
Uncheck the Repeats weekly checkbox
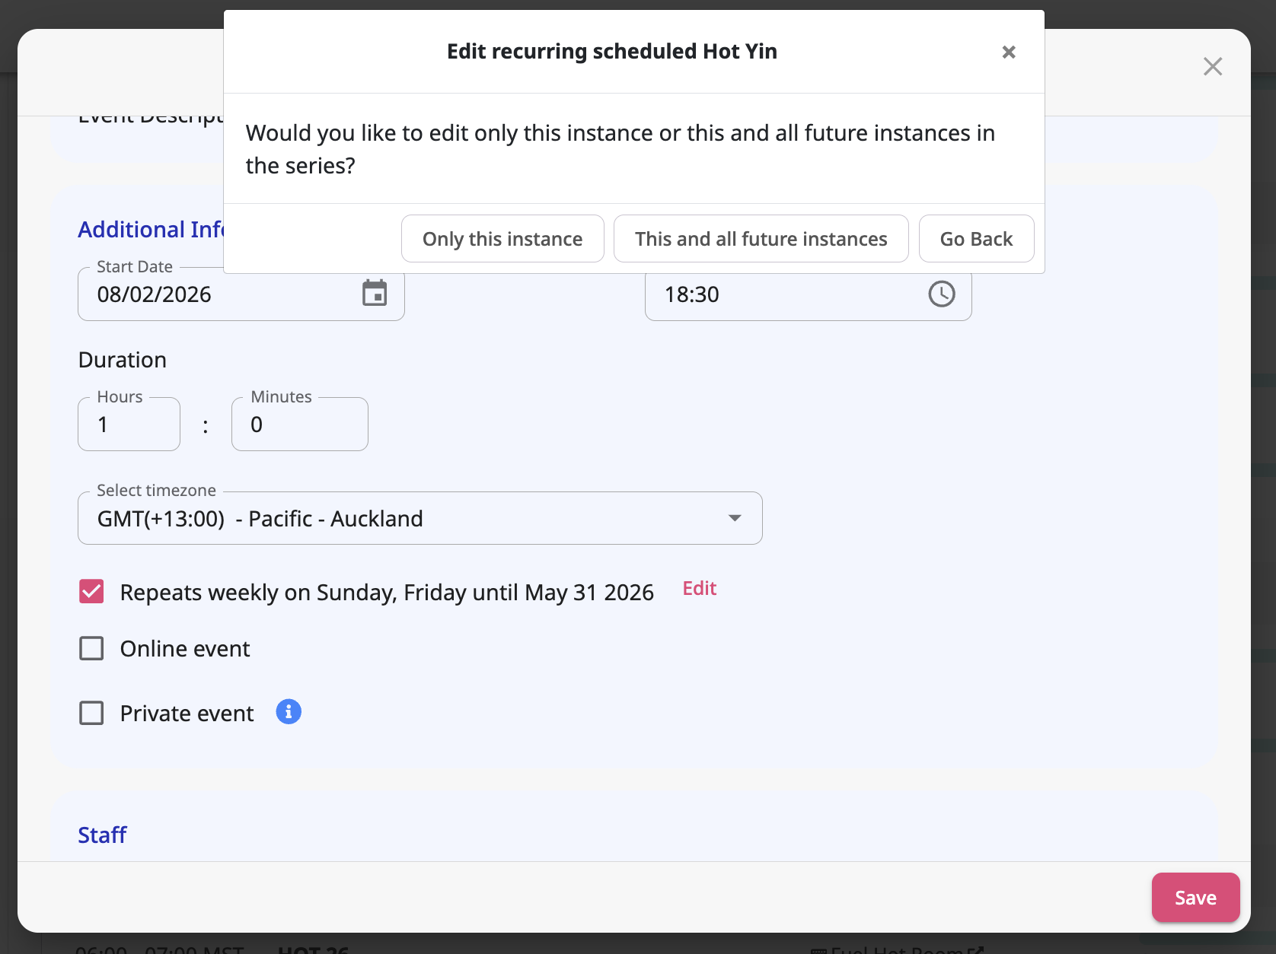click(91, 592)
